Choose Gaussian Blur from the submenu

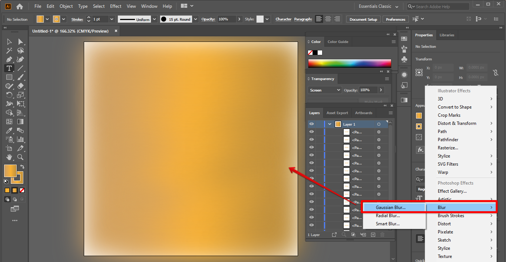click(390, 208)
